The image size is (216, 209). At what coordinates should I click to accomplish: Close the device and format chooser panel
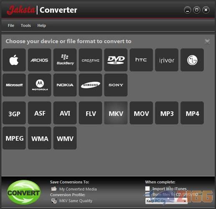207,41
